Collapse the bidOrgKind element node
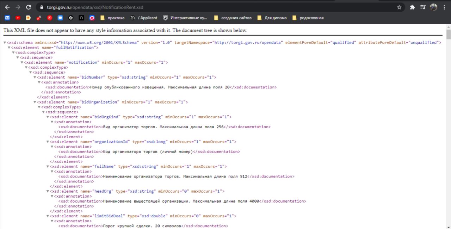 pos(48,117)
